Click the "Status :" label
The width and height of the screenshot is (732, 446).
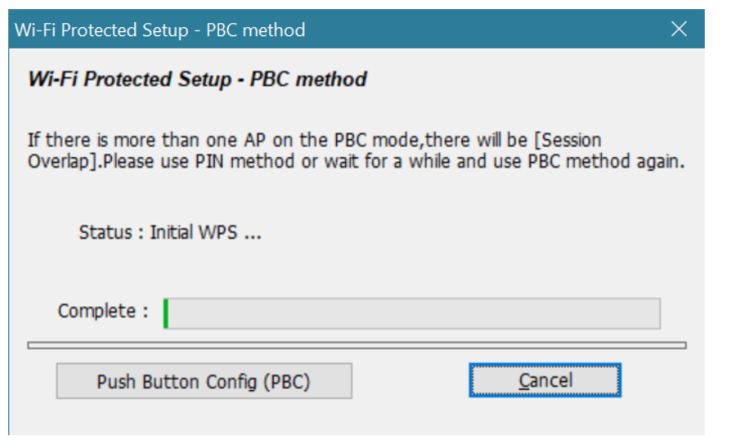pyautogui.click(x=105, y=233)
